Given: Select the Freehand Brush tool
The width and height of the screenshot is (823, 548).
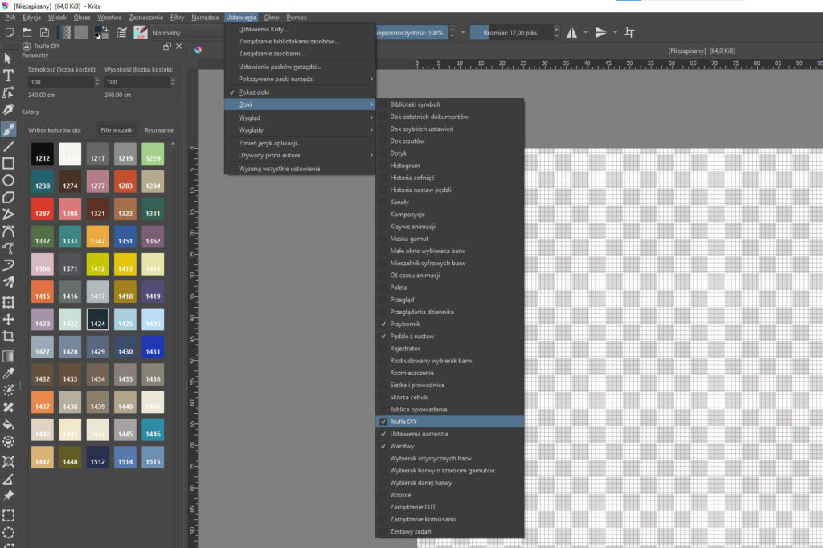Looking at the screenshot, I should click(9, 129).
